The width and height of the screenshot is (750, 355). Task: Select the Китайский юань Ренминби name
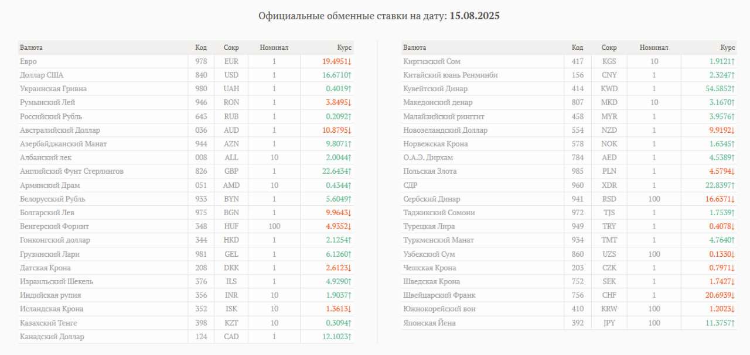[451, 75]
